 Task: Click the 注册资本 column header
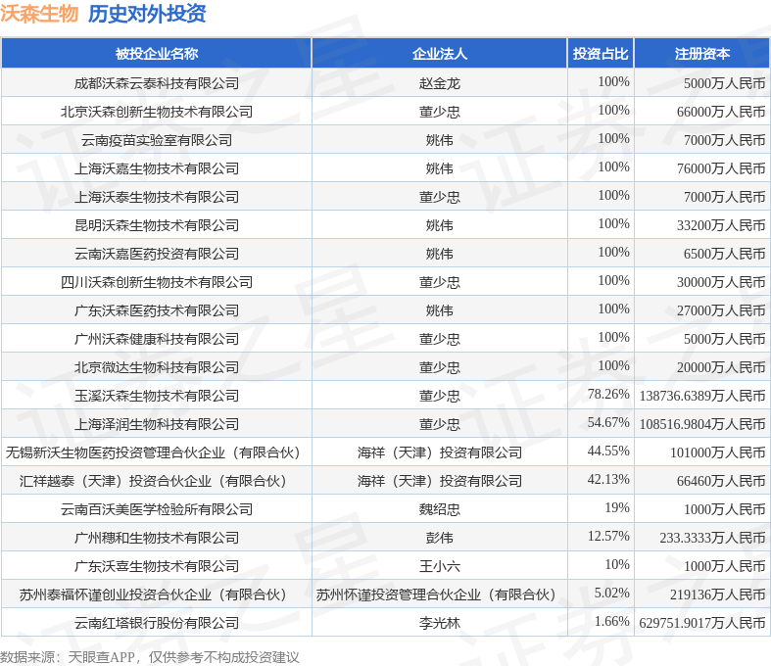pyautogui.click(x=702, y=53)
